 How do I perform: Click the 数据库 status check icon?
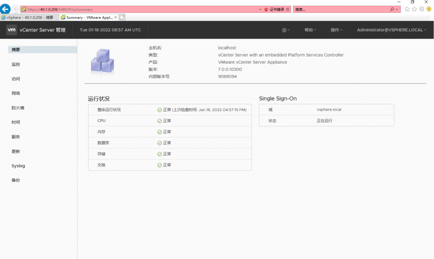(160, 143)
